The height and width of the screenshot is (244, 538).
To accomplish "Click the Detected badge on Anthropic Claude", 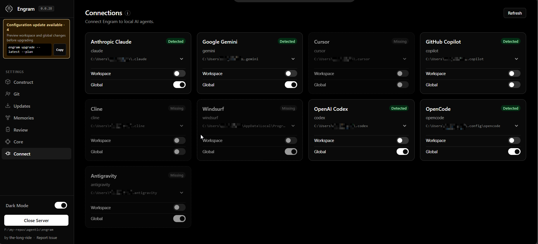I will [176, 41].
